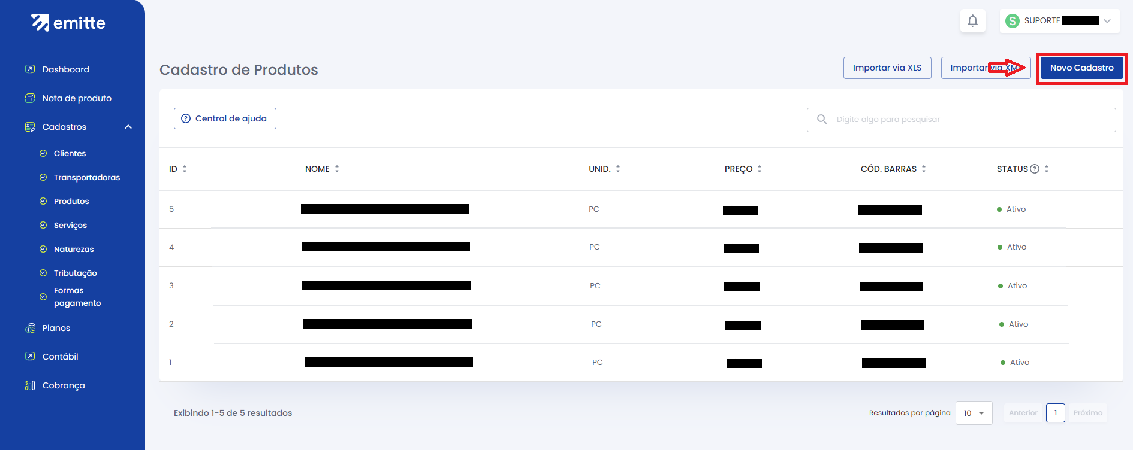The width and height of the screenshot is (1133, 450).
Task: Open the results per page dropdown
Action: coord(974,413)
